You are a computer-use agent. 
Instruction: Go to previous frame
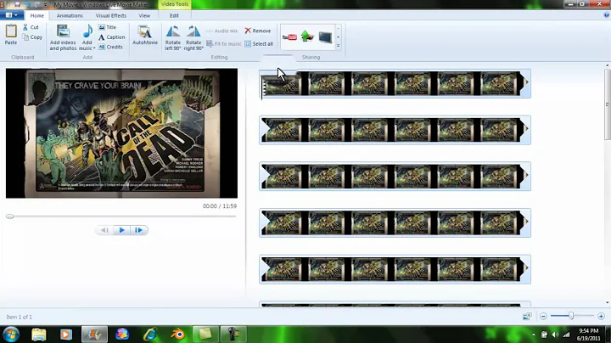click(104, 230)
